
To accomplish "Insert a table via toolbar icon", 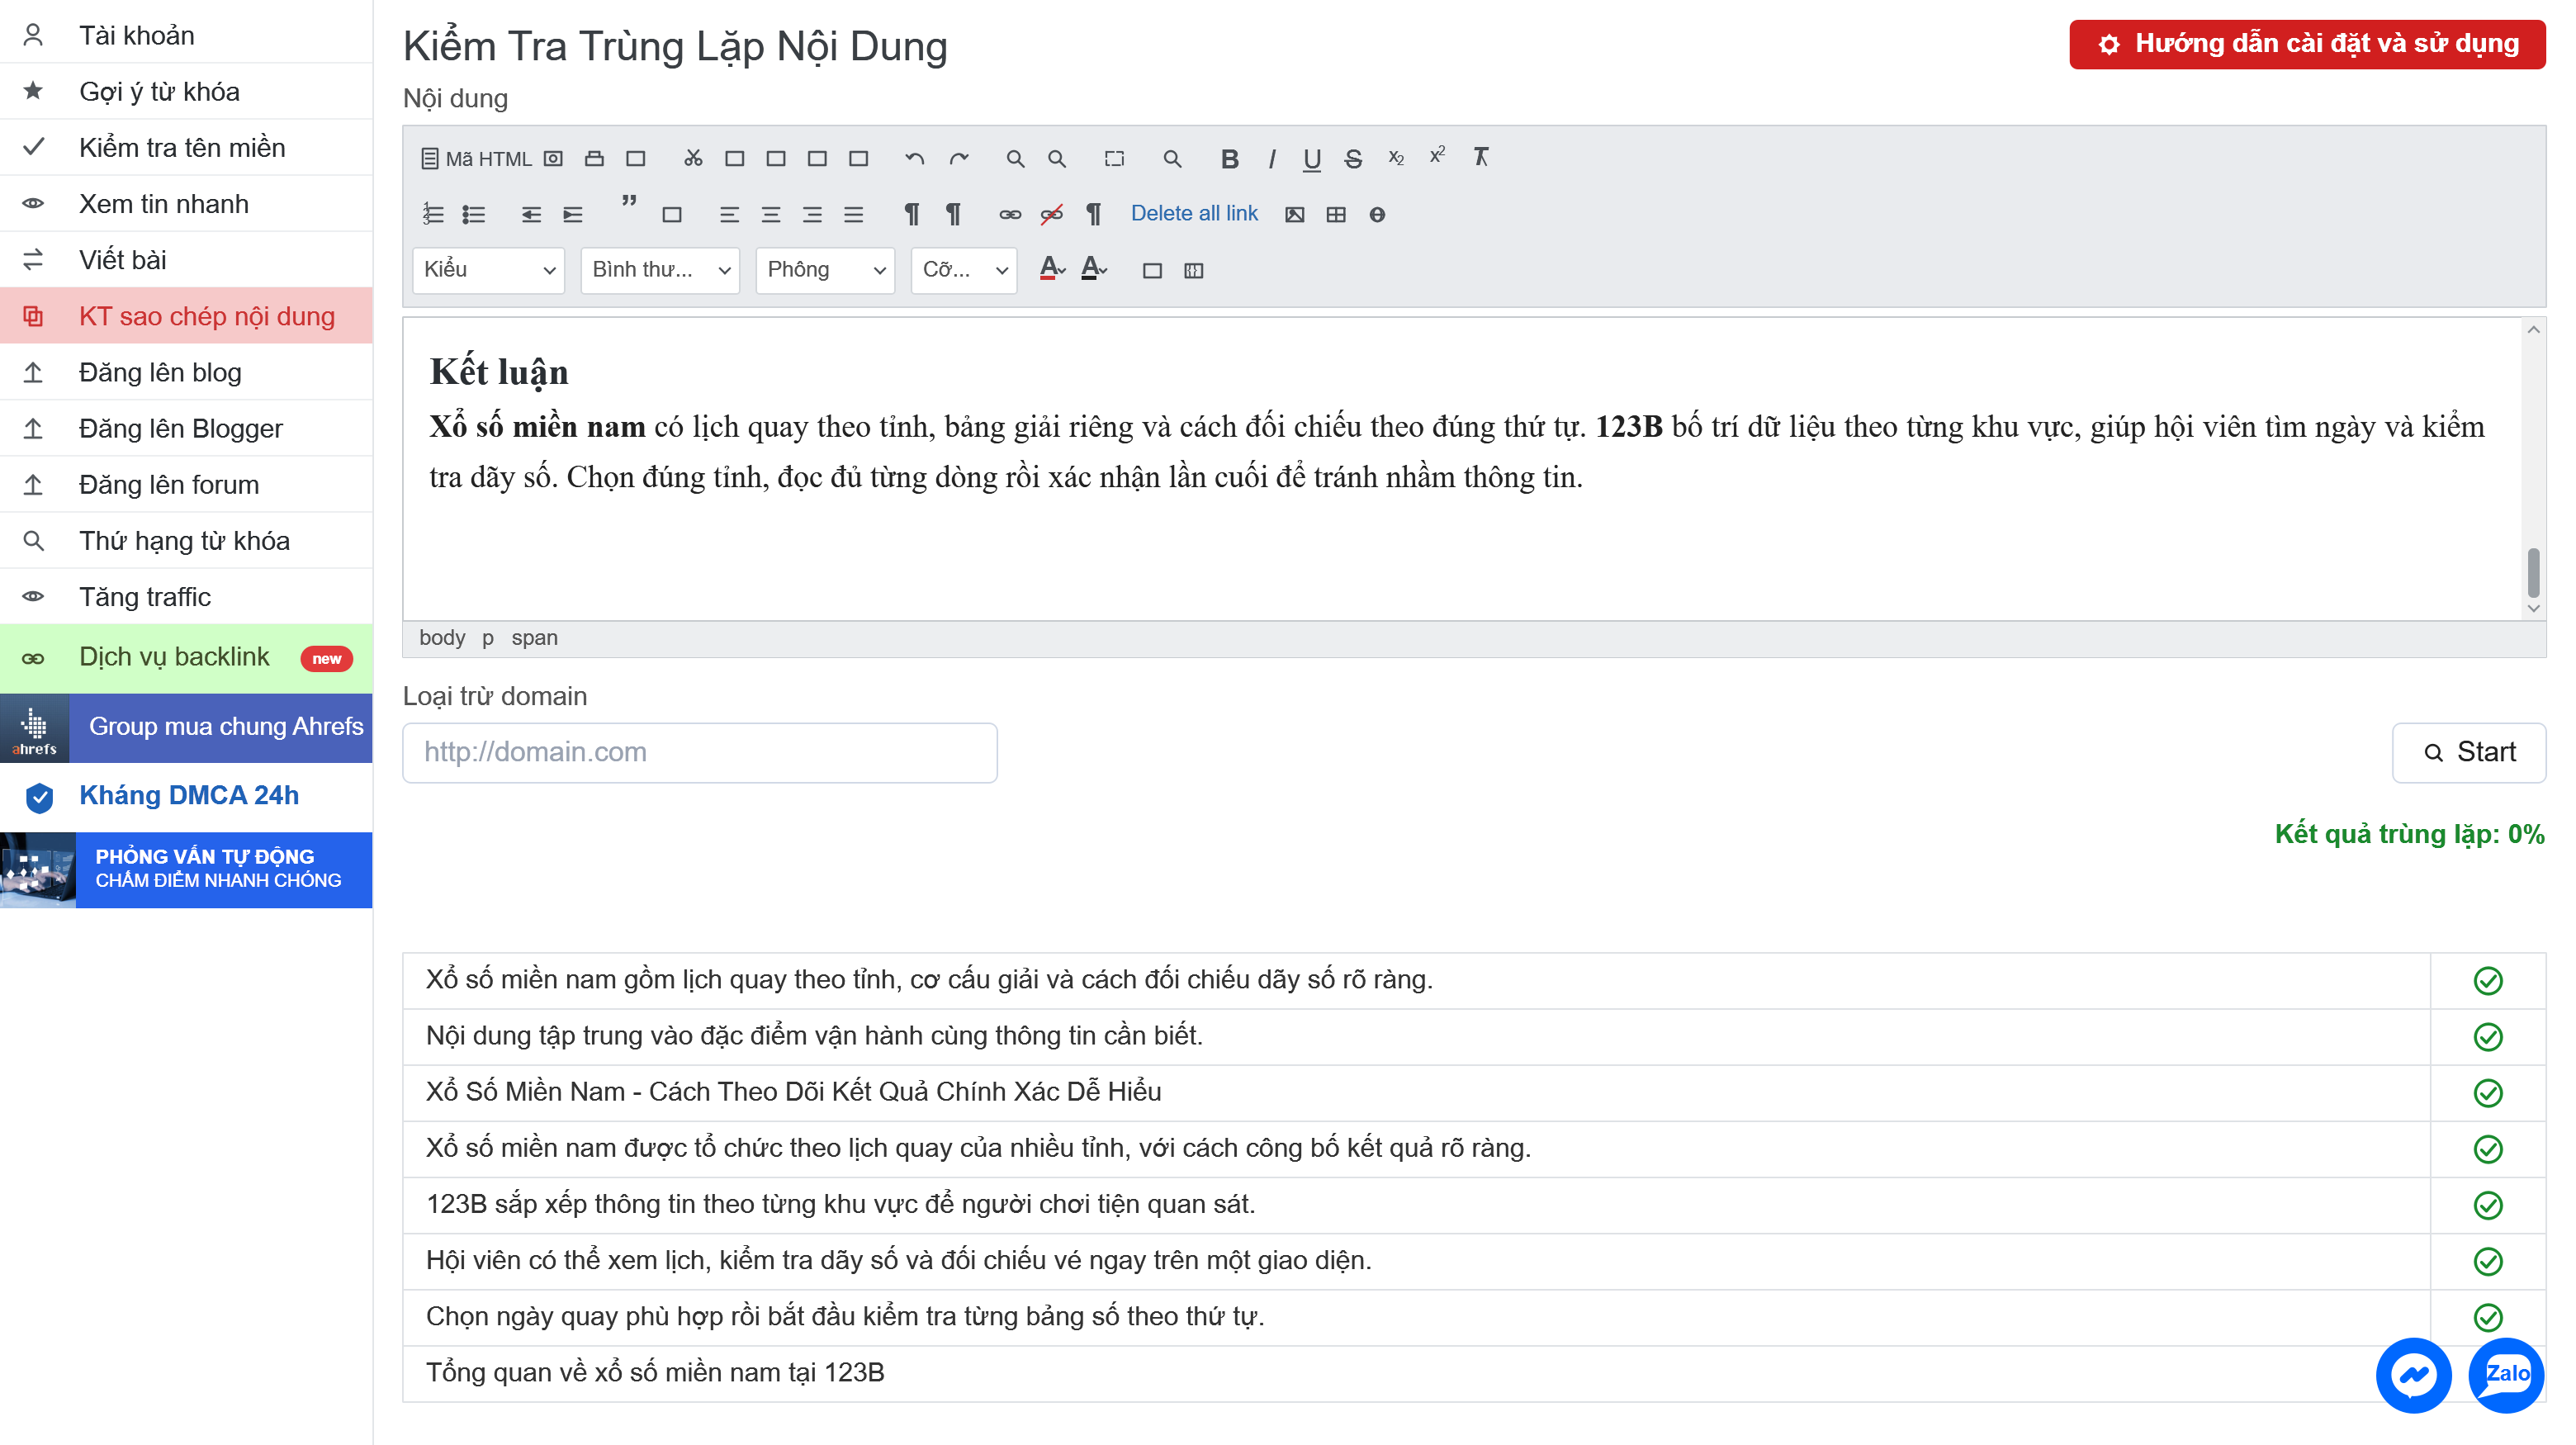I will coord(1336,214).
